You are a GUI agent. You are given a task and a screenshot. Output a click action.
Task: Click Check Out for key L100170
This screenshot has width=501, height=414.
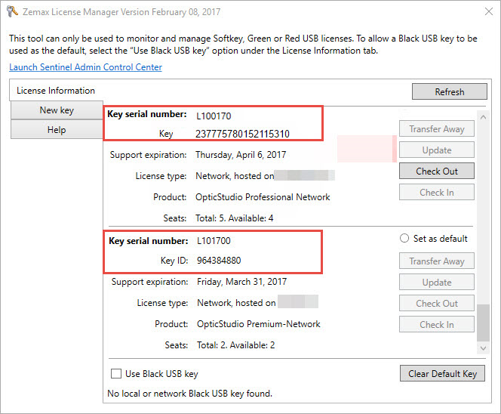(x=436, y=171)
